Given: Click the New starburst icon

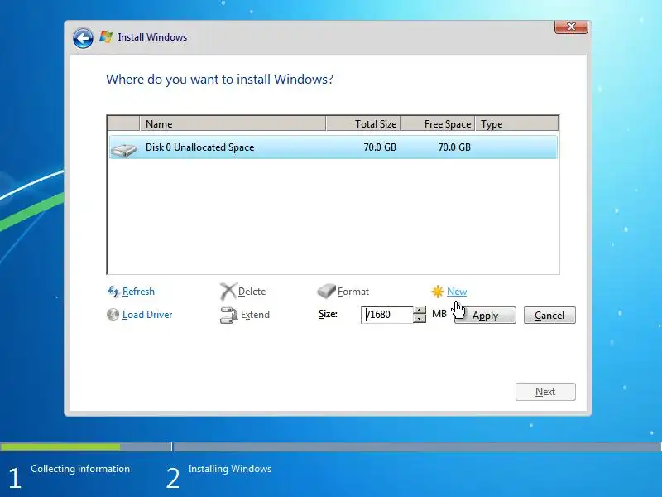Looking at the screenshot, I should [x=438, y=292].
